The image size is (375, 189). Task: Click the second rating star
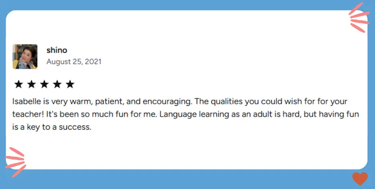click(x=31, y=84)
